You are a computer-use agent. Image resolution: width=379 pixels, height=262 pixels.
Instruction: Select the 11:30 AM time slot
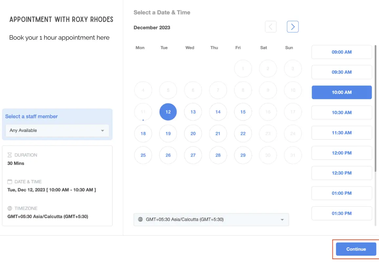click(x=341, y=133)
